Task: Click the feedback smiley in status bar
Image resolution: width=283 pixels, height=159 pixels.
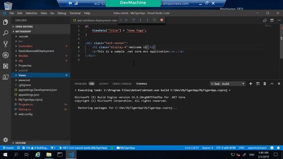Action: click(272, 148)
